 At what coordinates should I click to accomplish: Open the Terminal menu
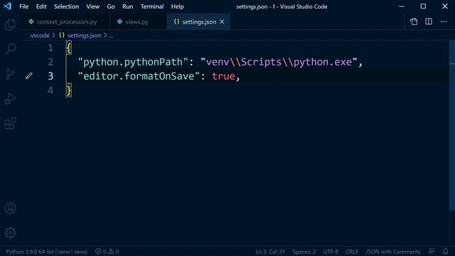click(x=152, y=6)
